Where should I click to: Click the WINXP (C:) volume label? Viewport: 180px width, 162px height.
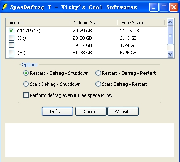28,31
